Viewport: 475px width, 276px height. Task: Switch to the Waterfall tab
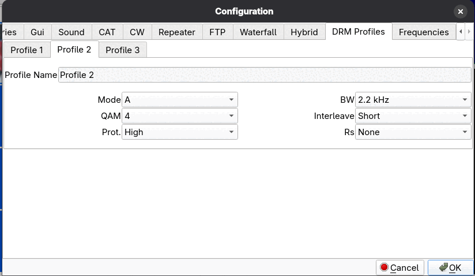coord(258,32)
